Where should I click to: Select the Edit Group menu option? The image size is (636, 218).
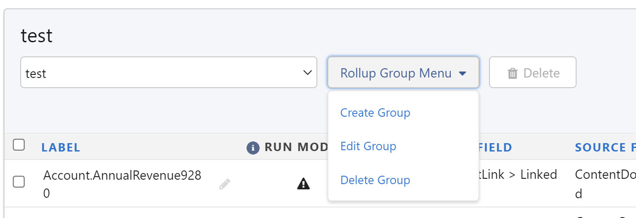(x=368, y=146)
